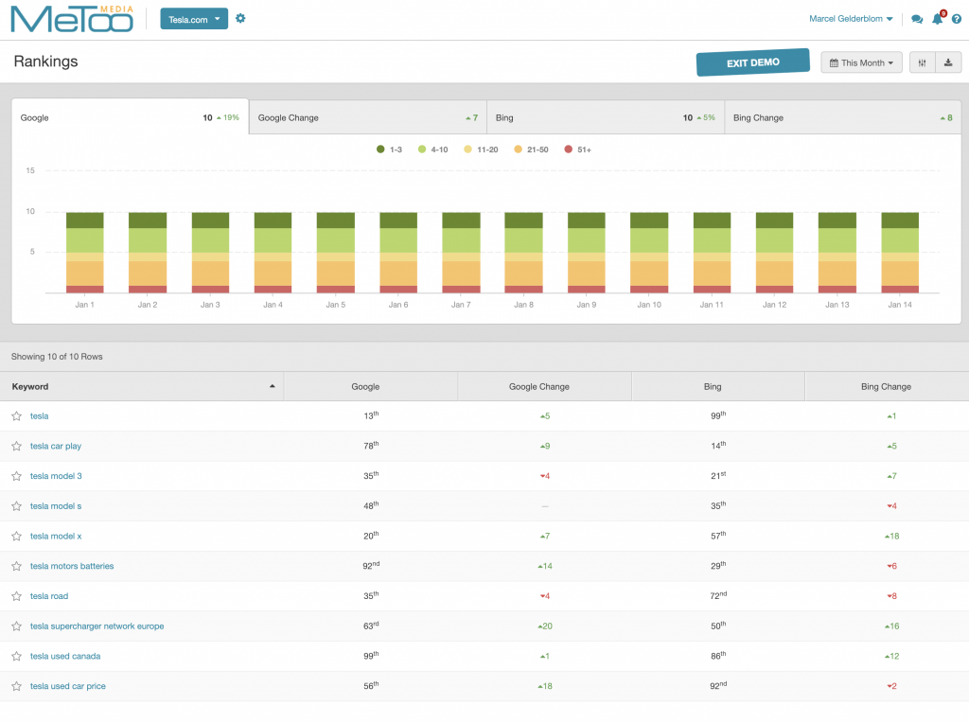Screen dimensions: 969x723
Task: Star the 'tesla road' keyword
Action: (17, 596)
